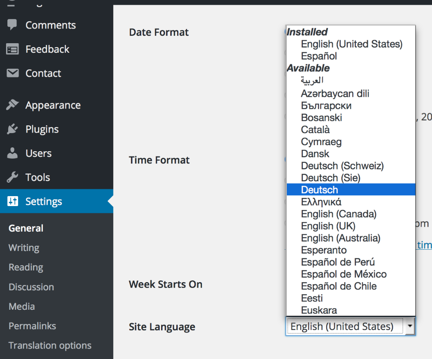The height and width of the screenshot is (359, 432).
Task: Select Deutsch (Schweiz) option
Action: click(351, 165)
